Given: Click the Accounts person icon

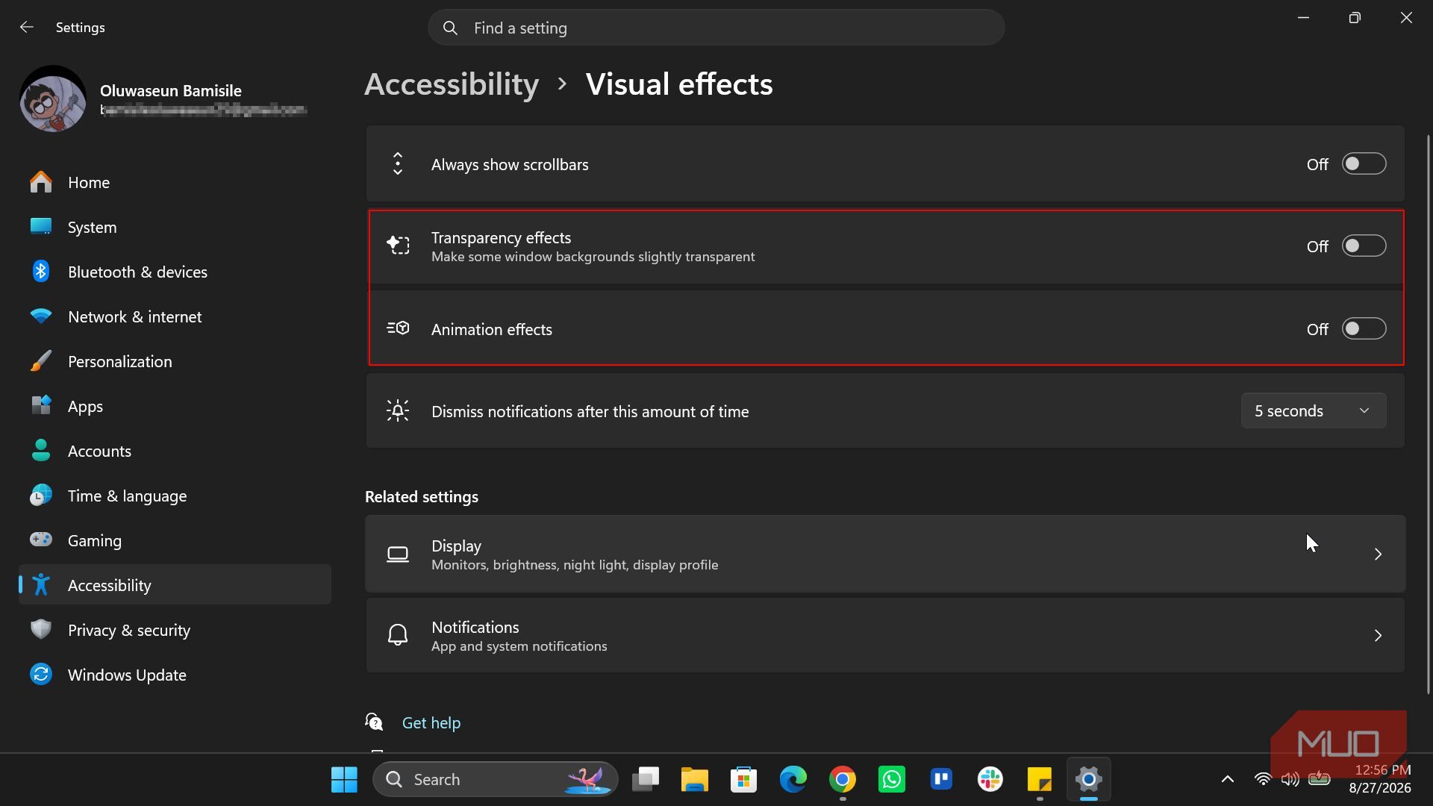Looking at the screenshot, I should pos(41,450).
